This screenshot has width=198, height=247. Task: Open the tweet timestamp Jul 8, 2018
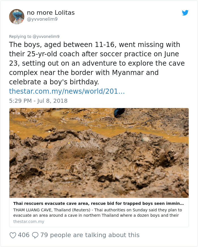point(38,101)
